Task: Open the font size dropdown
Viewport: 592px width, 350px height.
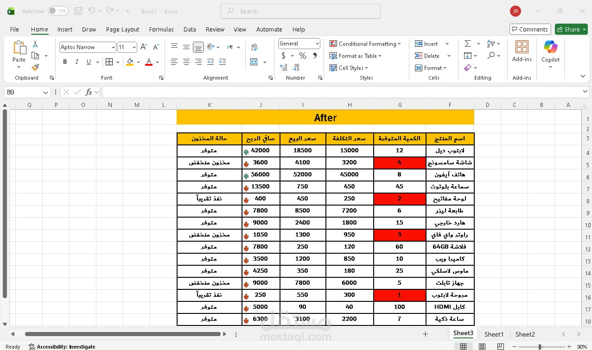Action: (134, 47)
